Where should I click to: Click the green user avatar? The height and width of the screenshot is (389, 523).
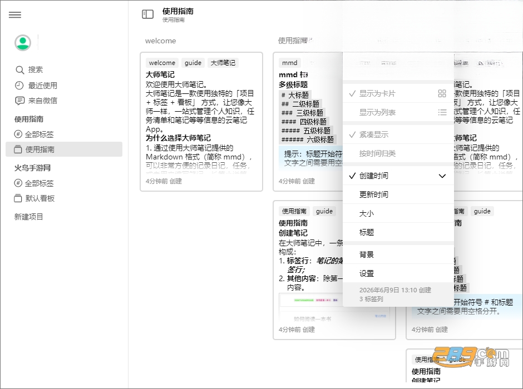tap(23, 43)
